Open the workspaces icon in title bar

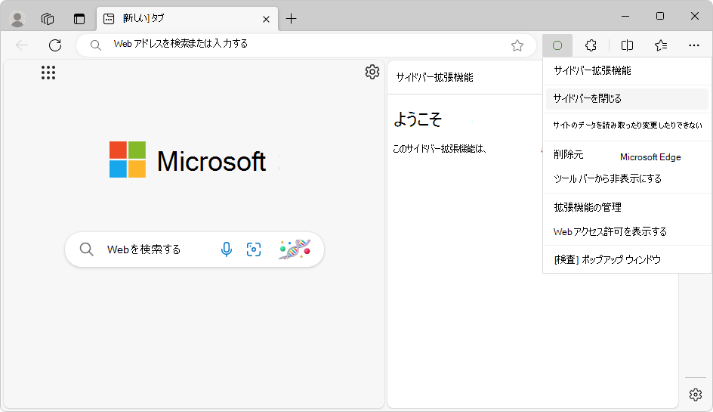coord(48,19)
